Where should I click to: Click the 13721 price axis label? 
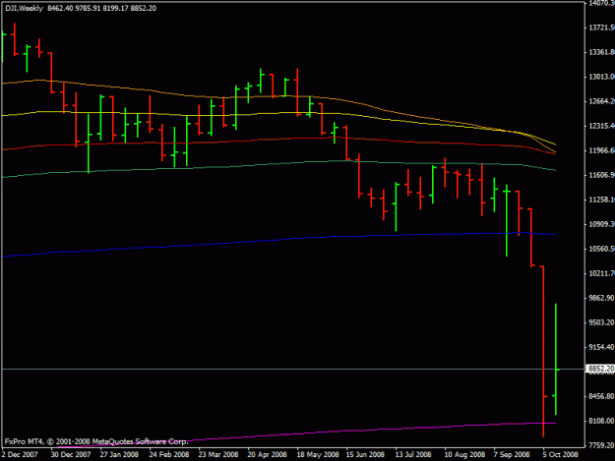point(601,28)
